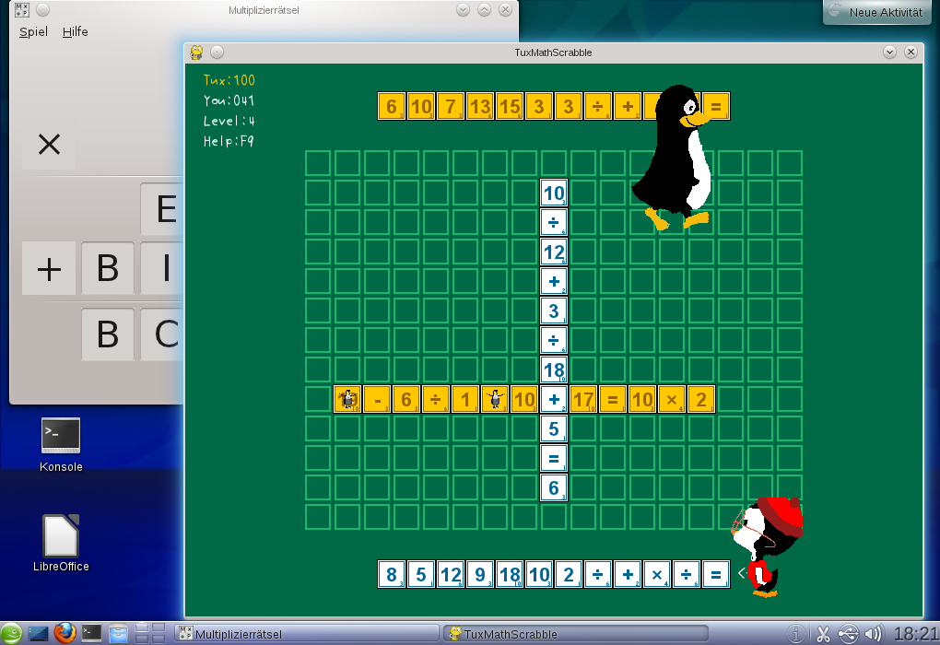This screenshot has width=940, height=645.
Task: Click the virtual desktop pager in the panel
Action: tap(150, 634)
